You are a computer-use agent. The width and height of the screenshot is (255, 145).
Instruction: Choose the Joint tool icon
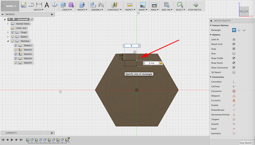pos(101,5)
